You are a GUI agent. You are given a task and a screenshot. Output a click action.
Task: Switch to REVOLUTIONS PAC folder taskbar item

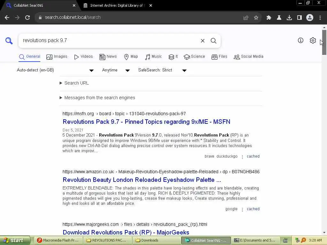coord(107,241)
